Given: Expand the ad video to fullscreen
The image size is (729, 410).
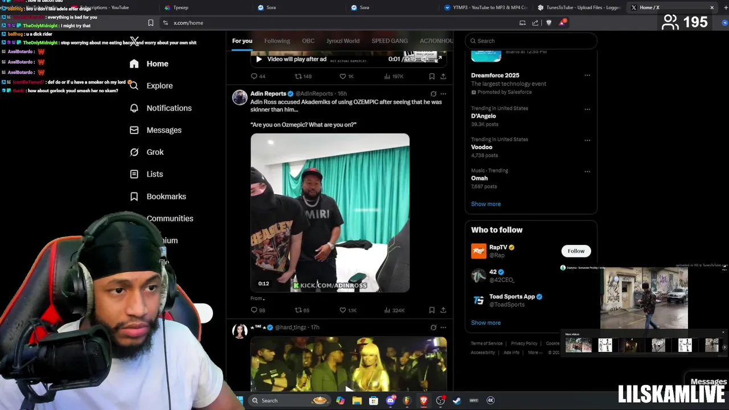Looking at the screenshot, I should point(439,59).
